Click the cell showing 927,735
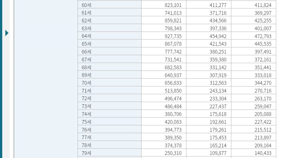This screenshot has width=303, height=158. point(164,36)
